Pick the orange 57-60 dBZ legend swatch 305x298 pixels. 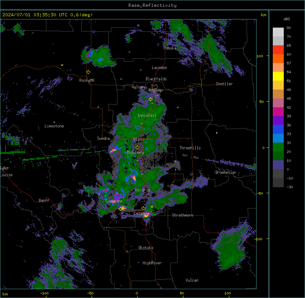click(x=278, y=59)
